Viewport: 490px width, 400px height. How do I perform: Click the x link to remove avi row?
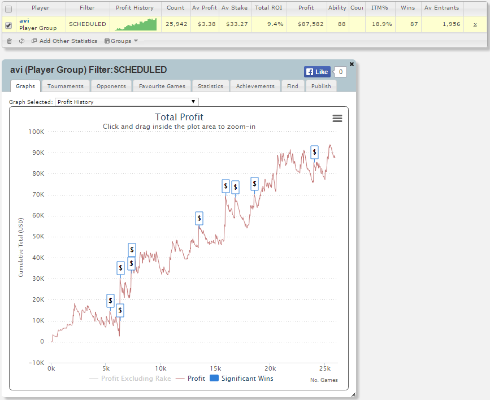[475, 24]
